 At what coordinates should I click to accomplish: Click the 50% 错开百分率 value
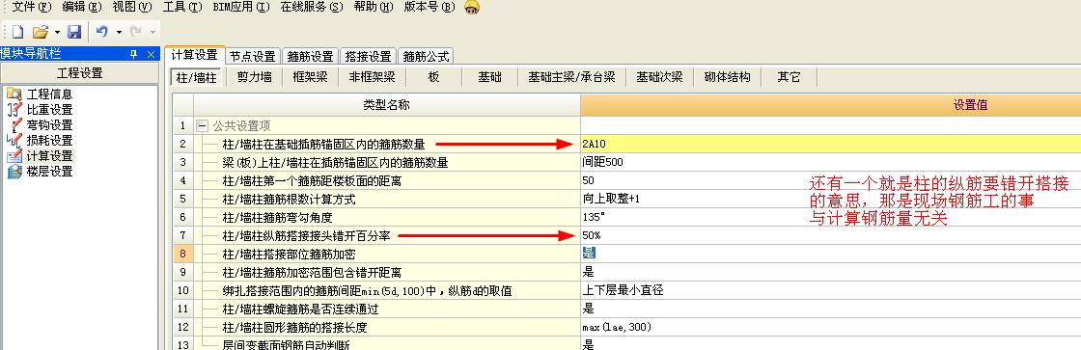click(x=831, y=235)
